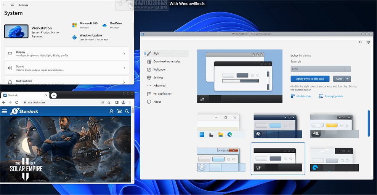Click the Sins of a Solar Empire II banner
Image resolution: width=377 pixels, height=195 pixels.
click(66, 149)
